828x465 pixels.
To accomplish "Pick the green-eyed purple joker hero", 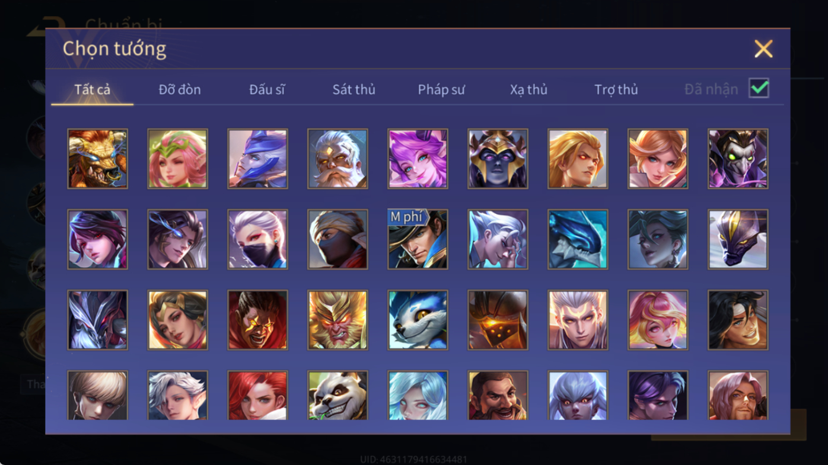I will [738, 159].
